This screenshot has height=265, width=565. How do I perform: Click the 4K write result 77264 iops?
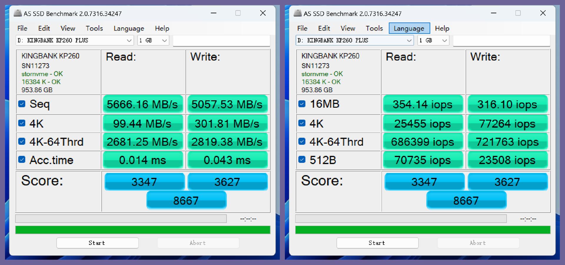pyautogui.click(x=508, y=123)
